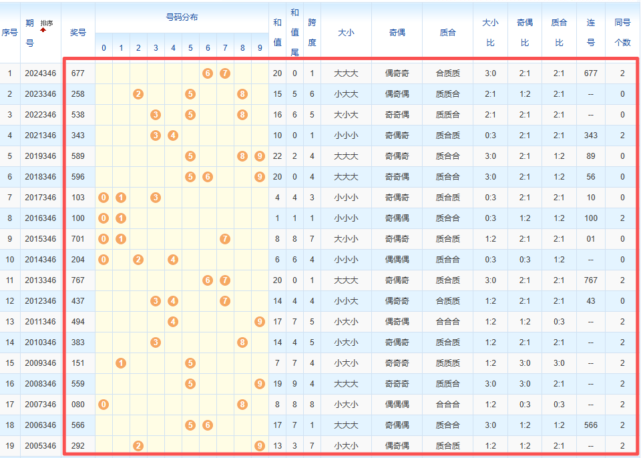The height and width of the screenshot is (458, 641).
Task: Click 奖号 value 767 in row 2013346
Action: 78,280
